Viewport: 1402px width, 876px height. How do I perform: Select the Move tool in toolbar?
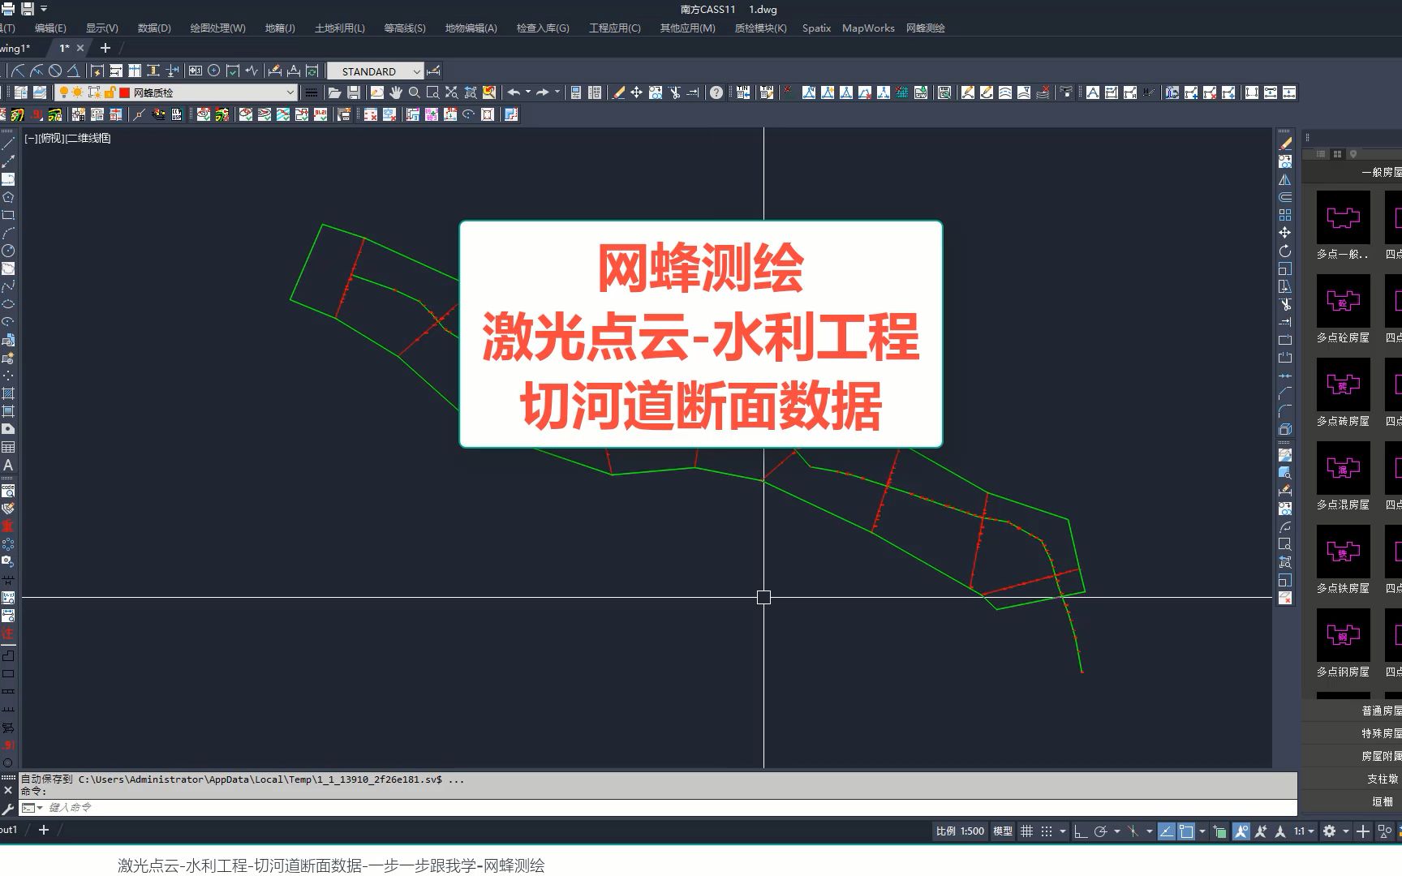point(637,92)
